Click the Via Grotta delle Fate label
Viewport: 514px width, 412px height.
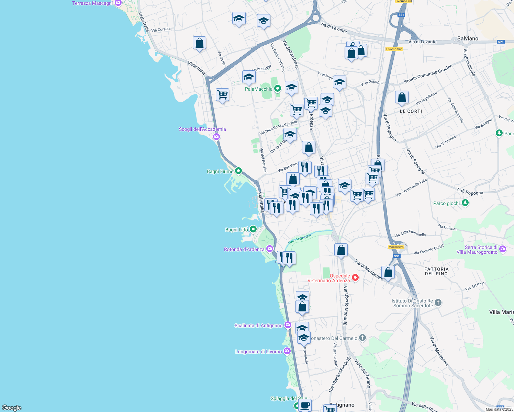[x=411, y=187]
